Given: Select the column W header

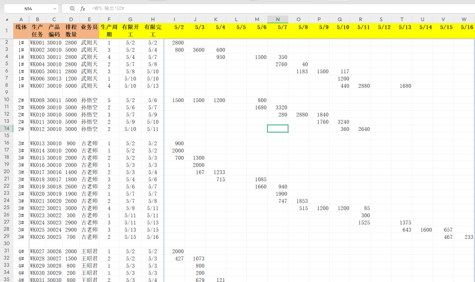Looking at the screenshot, I should pyautogui.click(x=464, y=19).
